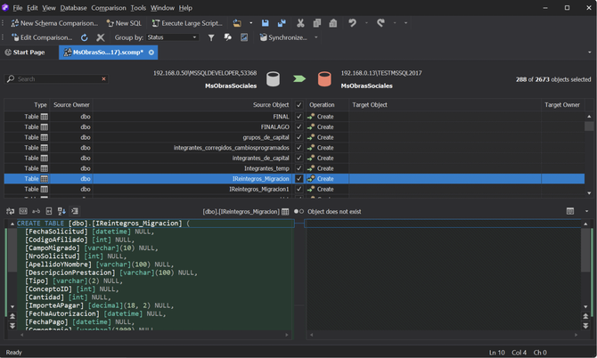Click the Save icon in toolbar

266,23
